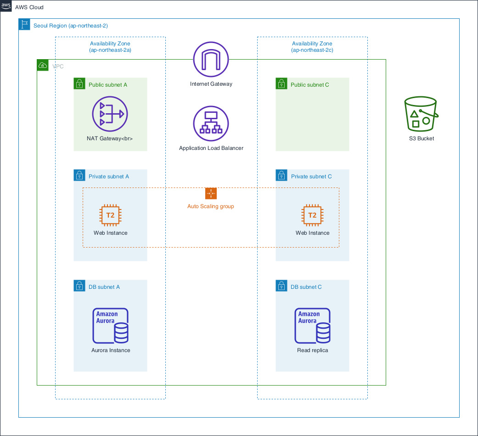Click the Availability Zone ap-northeast-2a label
This screenshot has width=478, height=436.
[x=110, y=47]
